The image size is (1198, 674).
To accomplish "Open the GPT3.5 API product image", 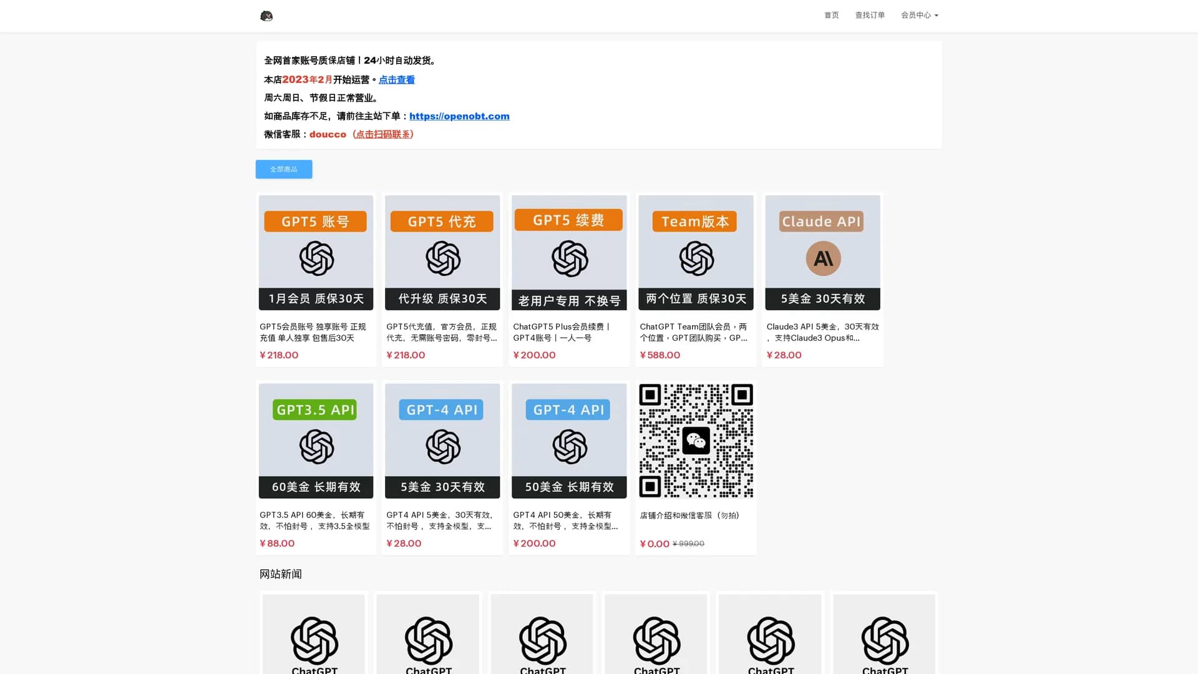I will pyautogui.click(x=316, y=441).
